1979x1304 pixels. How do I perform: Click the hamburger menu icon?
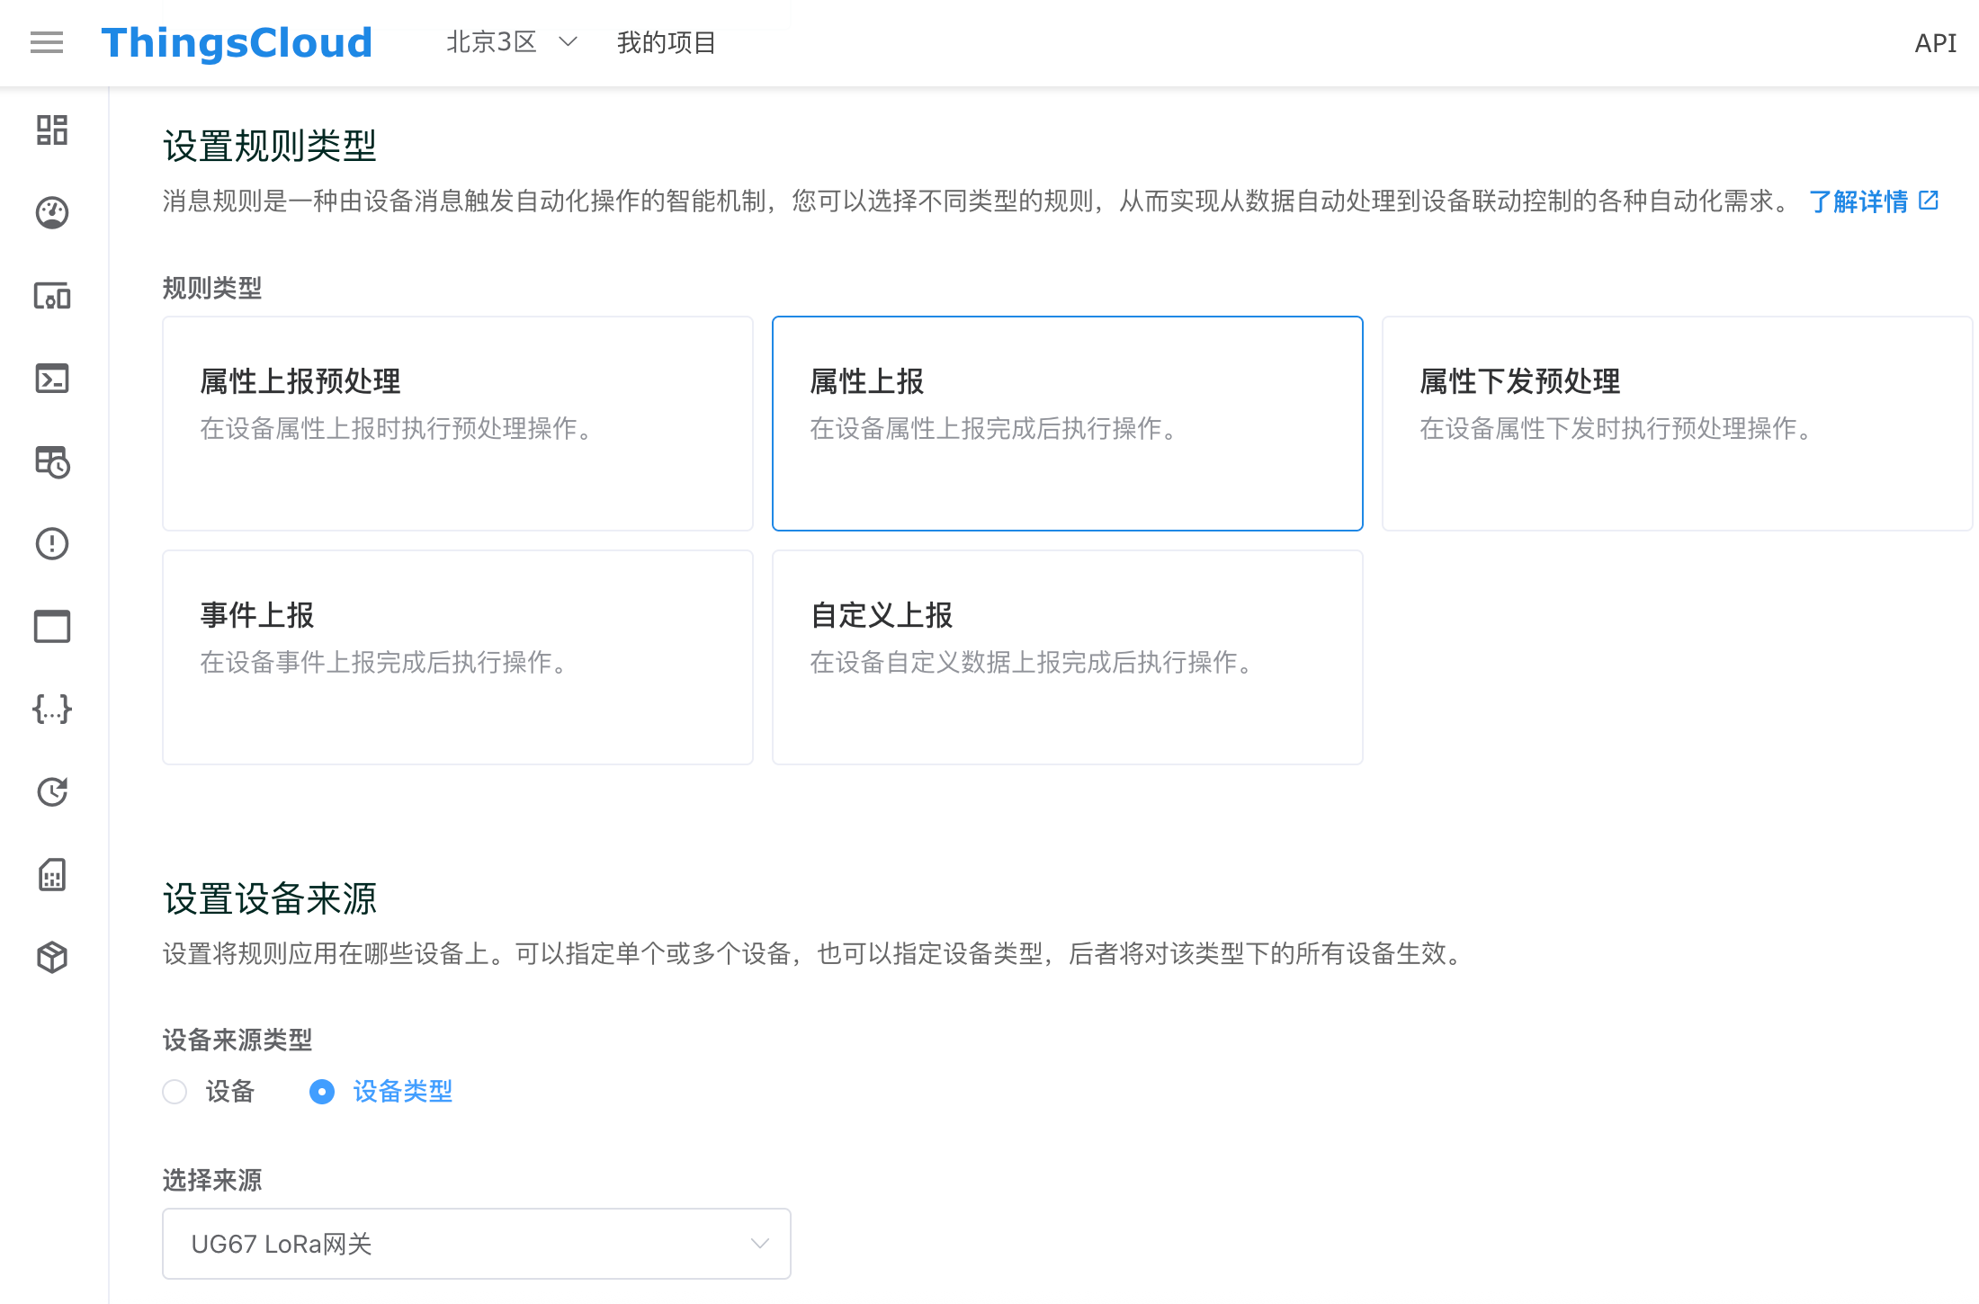pos(47,42)
